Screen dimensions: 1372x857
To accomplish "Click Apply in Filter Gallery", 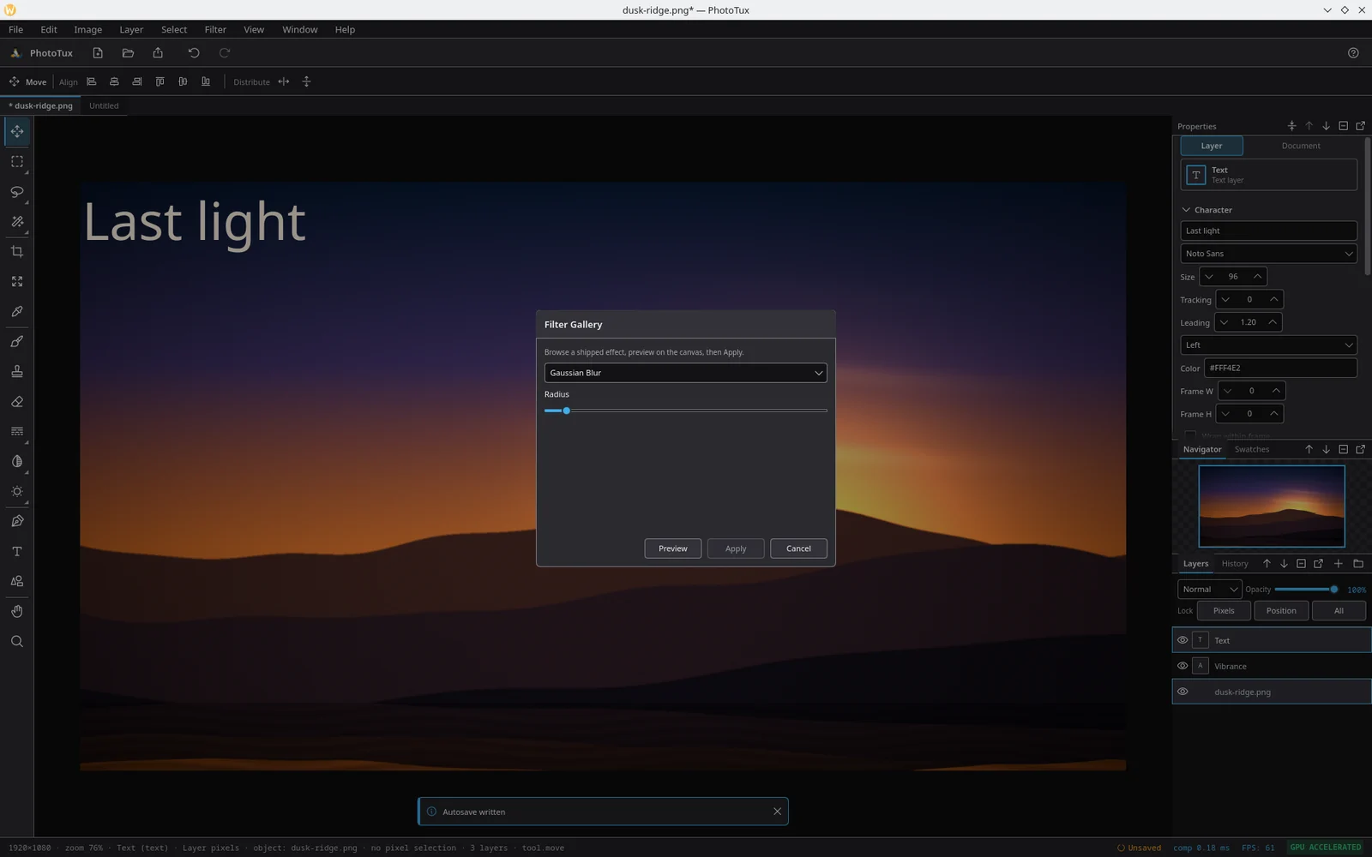I will (x=736, y=548).
